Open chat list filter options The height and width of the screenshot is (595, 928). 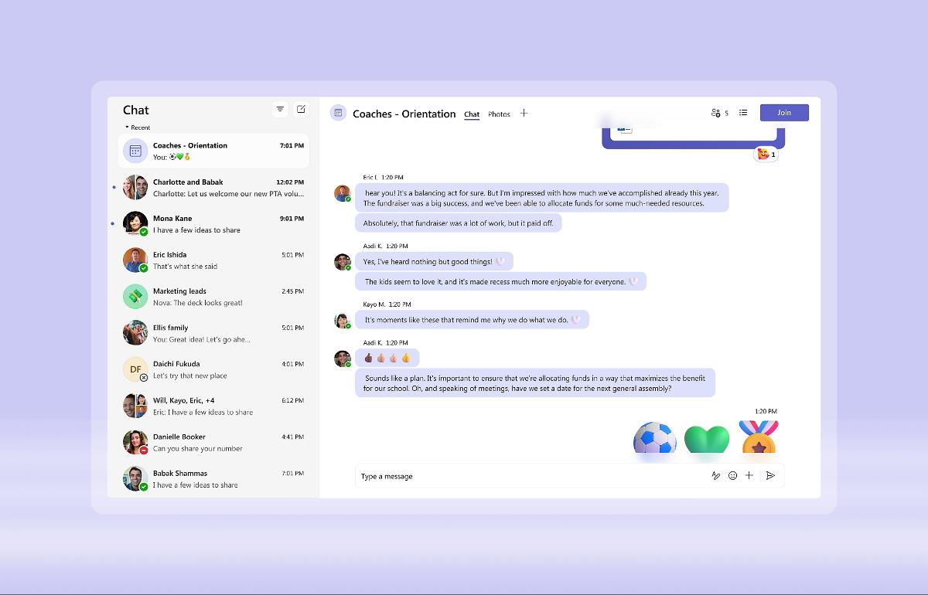[x=279, y=109]
